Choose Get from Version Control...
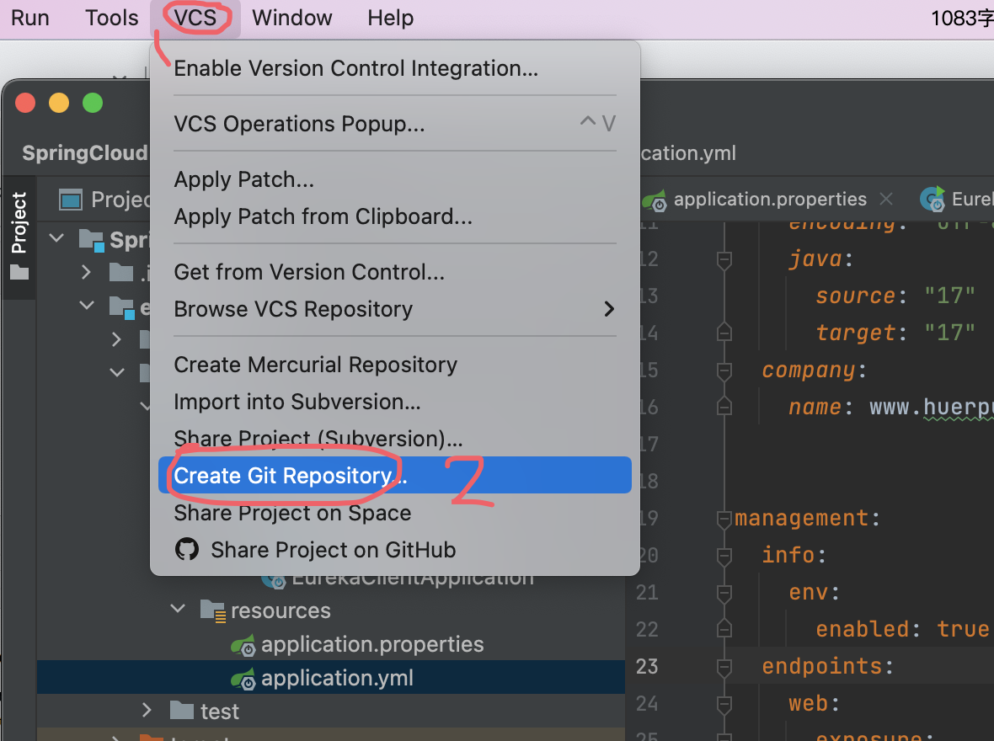994x741 pixels. 309,272
